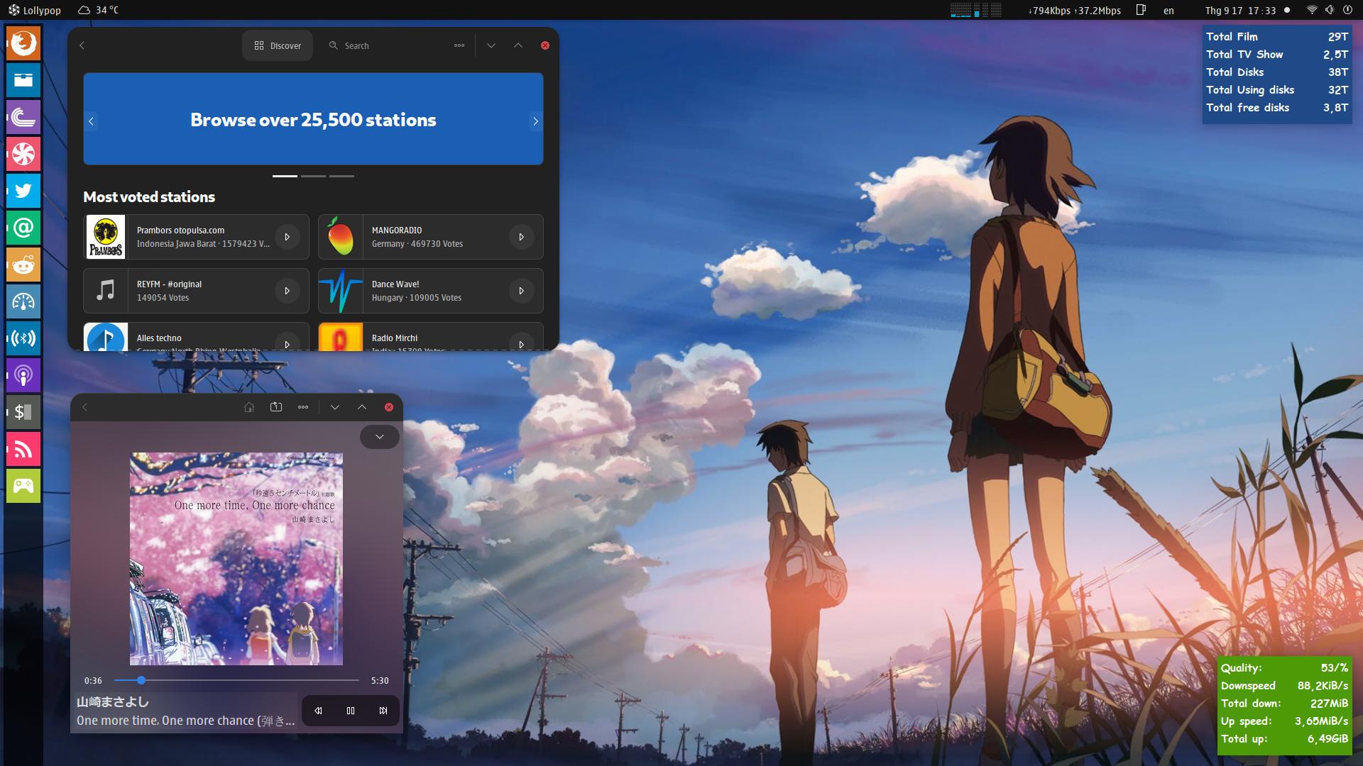Skip to the previous track
This screenshot has height=766, width=1363.
(318, 711)
